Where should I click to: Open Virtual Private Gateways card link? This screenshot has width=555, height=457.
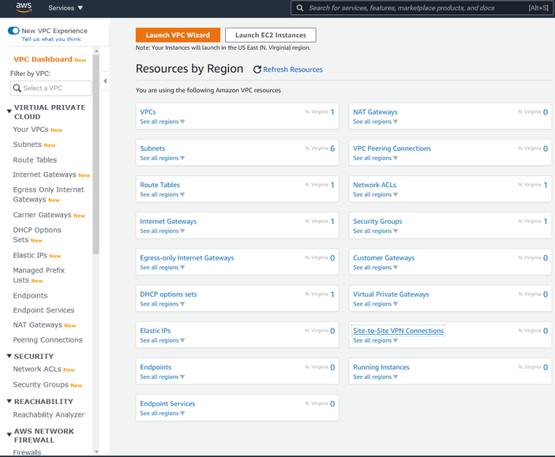click(391, 294)
